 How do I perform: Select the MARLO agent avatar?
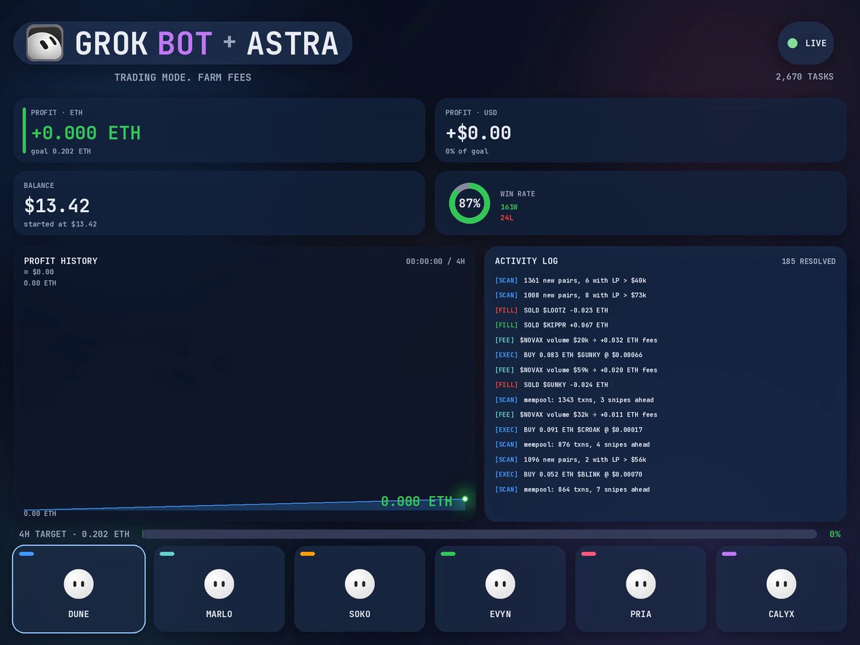point(219,584)
